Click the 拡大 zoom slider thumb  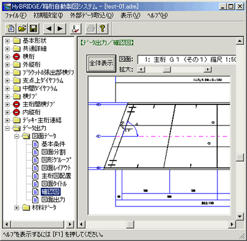click(x=167, y=69)
